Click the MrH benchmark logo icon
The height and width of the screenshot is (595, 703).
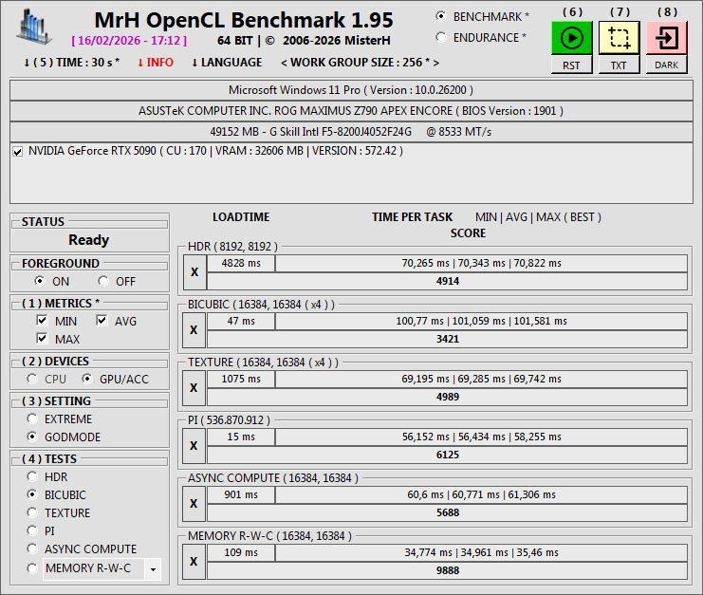tap(34, 27)
